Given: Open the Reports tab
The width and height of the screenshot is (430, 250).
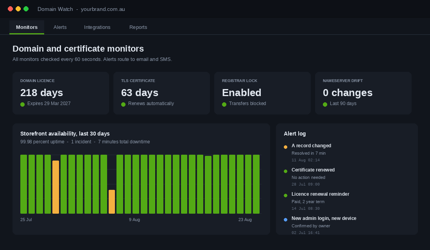Looking at the screenshot, I should [x=138, y=27].
